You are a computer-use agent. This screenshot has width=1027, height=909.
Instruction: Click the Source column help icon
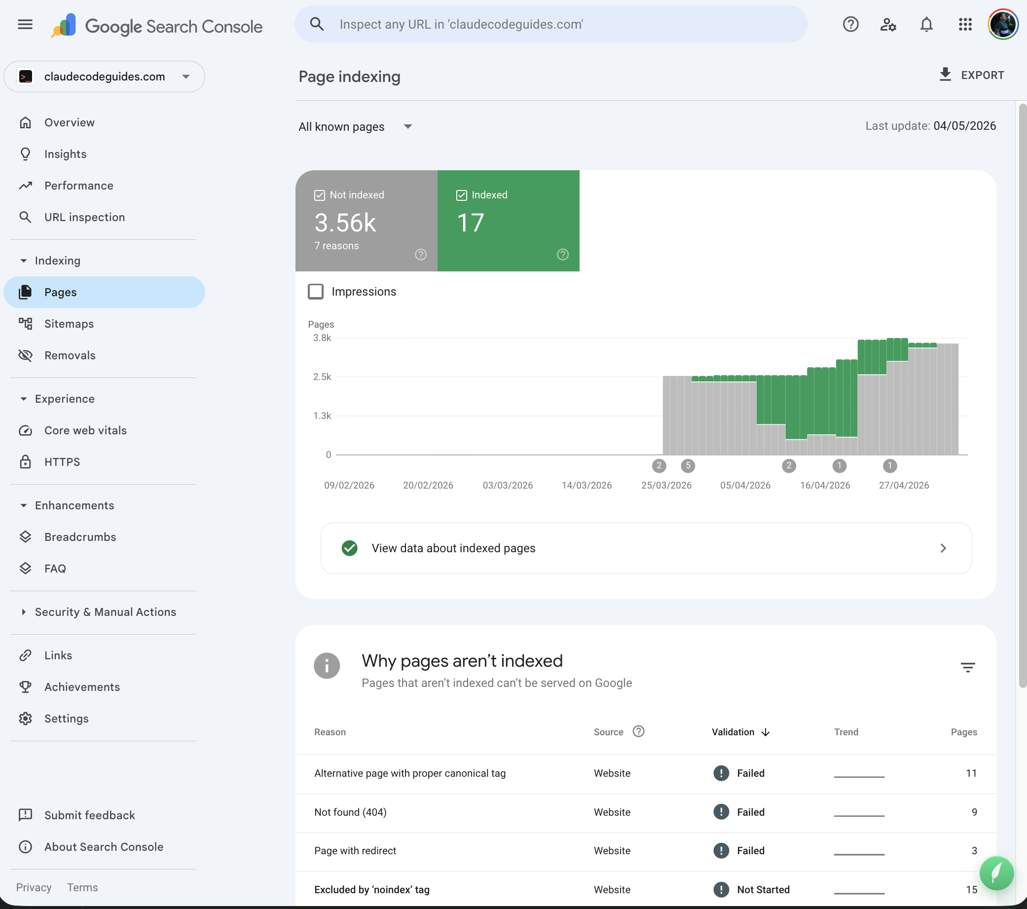(x=639, y=731)
